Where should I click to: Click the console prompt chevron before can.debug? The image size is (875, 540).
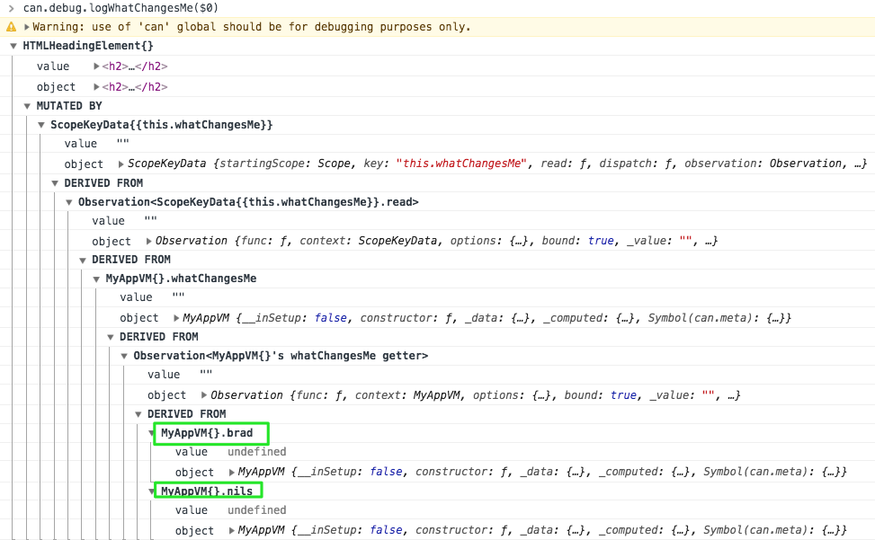point(11,8)
